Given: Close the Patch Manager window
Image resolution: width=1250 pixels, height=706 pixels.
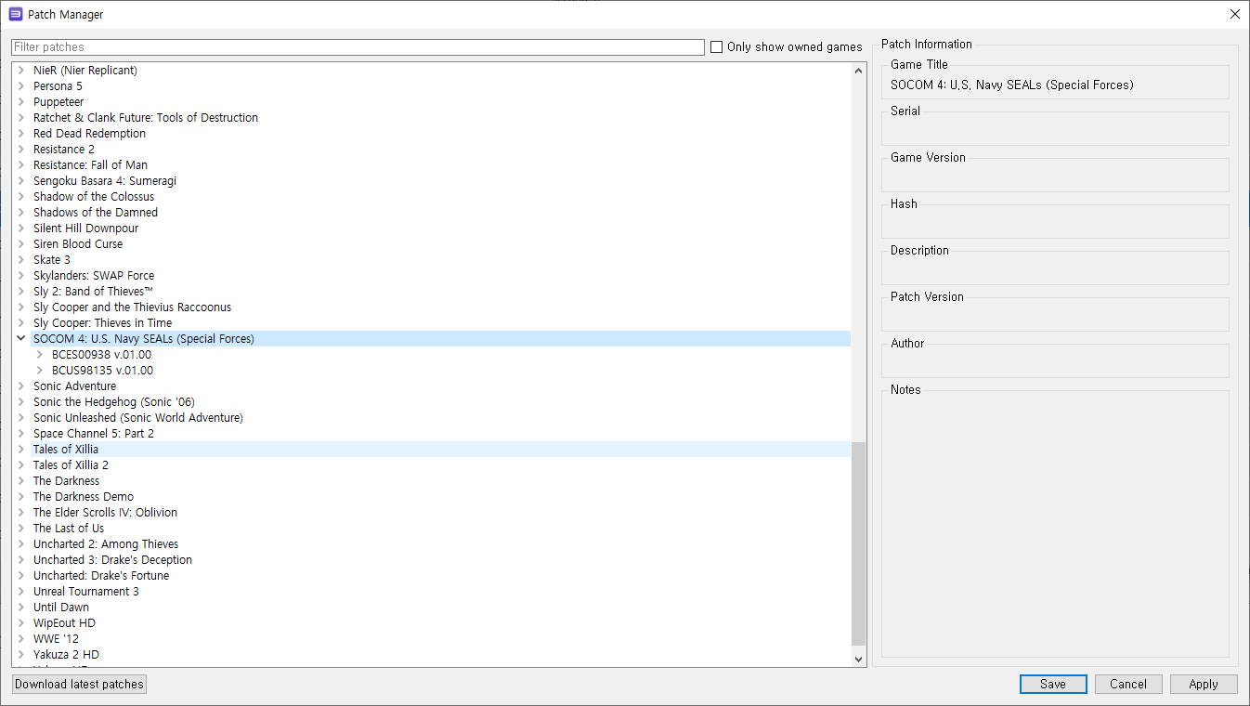Looking at the screenshot, I should [x=1234, y=14].
